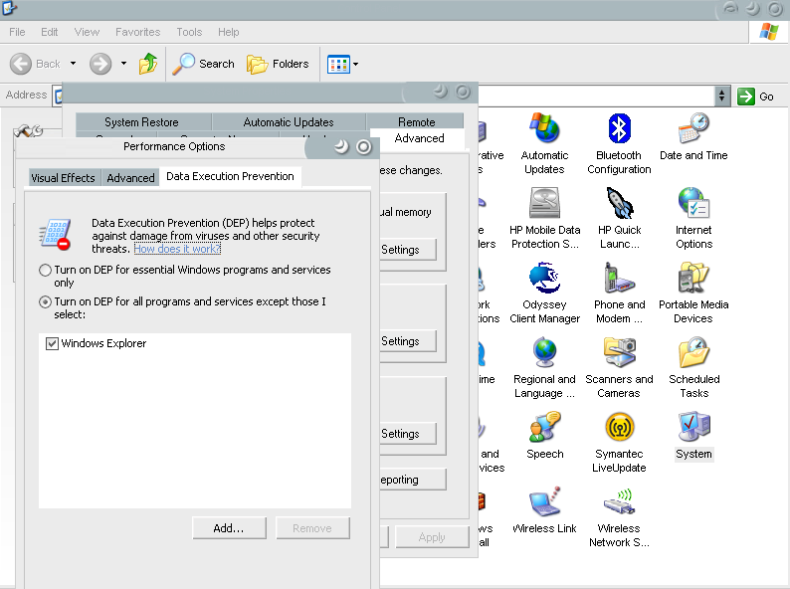Click the DEP shield icon
790x589 pixels.
click(55, 235)
